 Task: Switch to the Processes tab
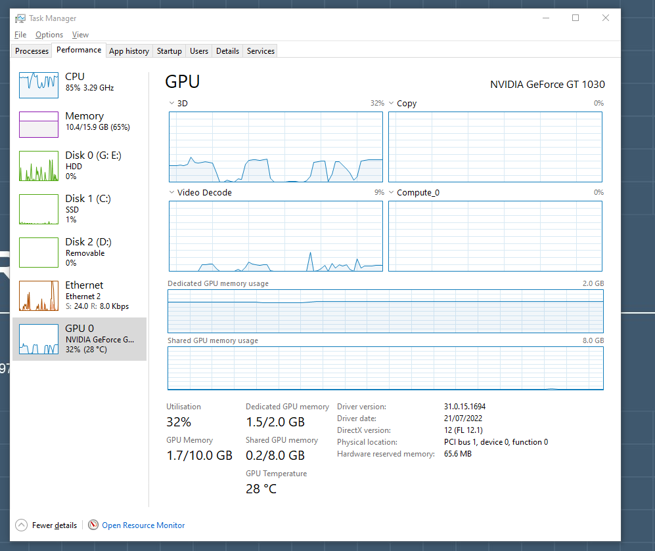point(31,51)
